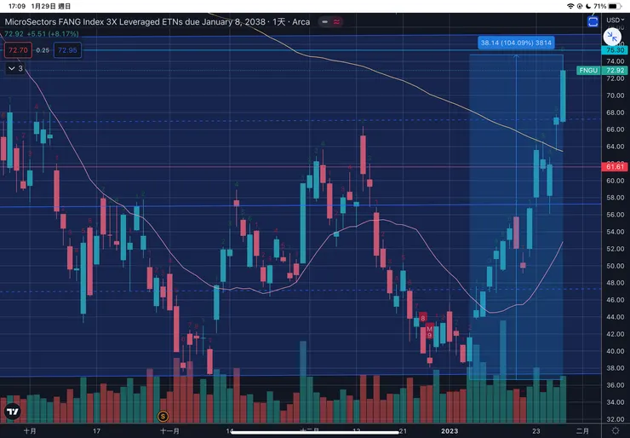Click the 2023 time axis label
Viewport: 630px width, 438px height.
click(x=450, y=431)
